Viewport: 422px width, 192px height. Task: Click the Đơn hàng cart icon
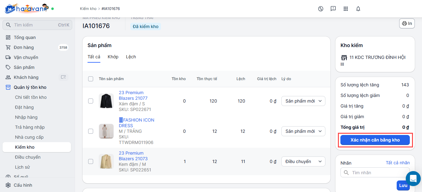tap(8, 47)
